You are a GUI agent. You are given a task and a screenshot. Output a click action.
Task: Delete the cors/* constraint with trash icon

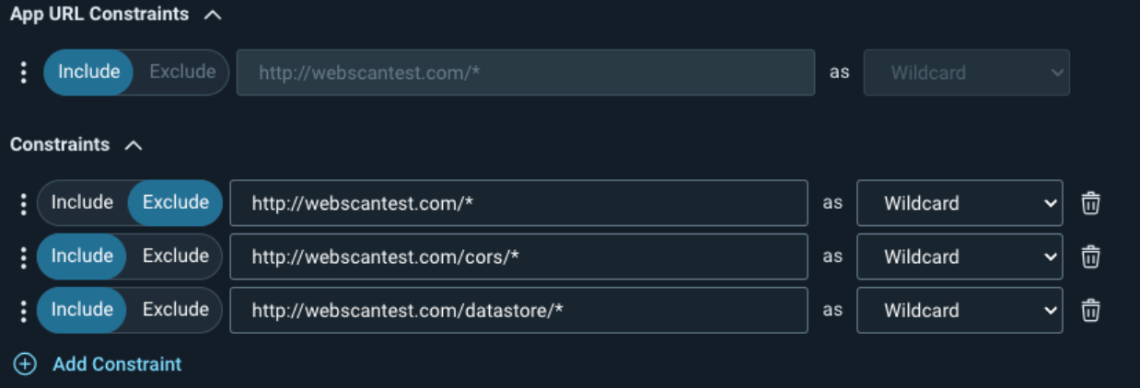pos(1090,257)
